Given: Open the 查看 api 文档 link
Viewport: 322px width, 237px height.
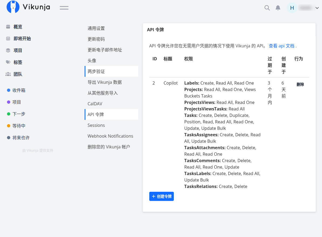Looking at the screenshot, I should pyautogui.click(x=281, y=46).
